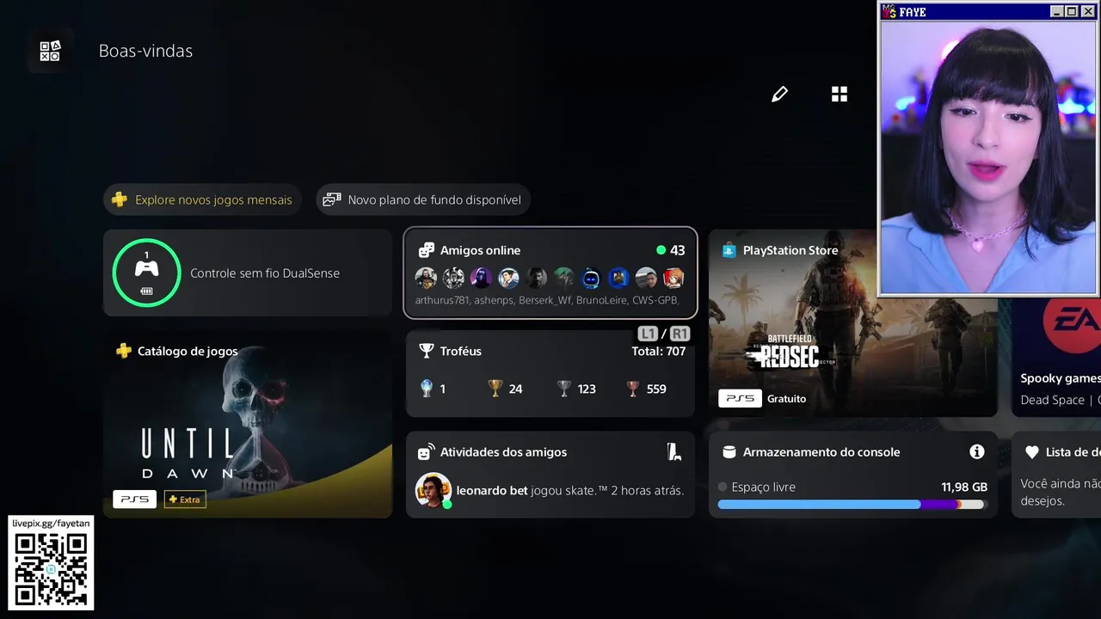Screen dimensions: 1101x619
Task: Open Novo plano de fundo disponível
Action: pos(423,199)
